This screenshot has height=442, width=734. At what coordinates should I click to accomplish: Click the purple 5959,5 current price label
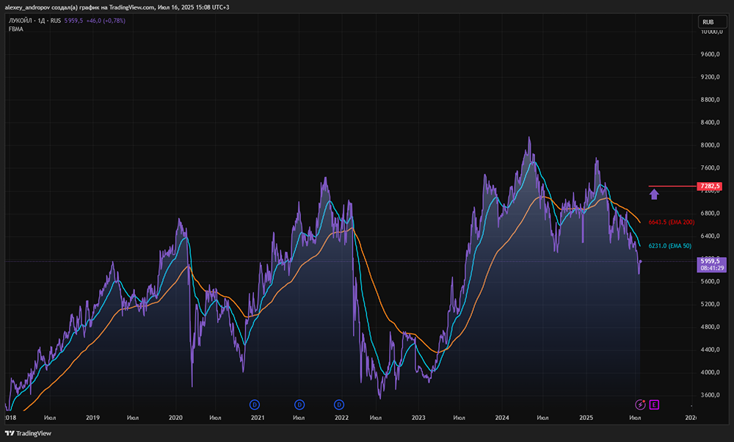pyautogui.click(x=711, y=261)
